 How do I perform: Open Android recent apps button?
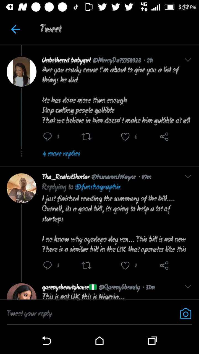pos(152,341)
